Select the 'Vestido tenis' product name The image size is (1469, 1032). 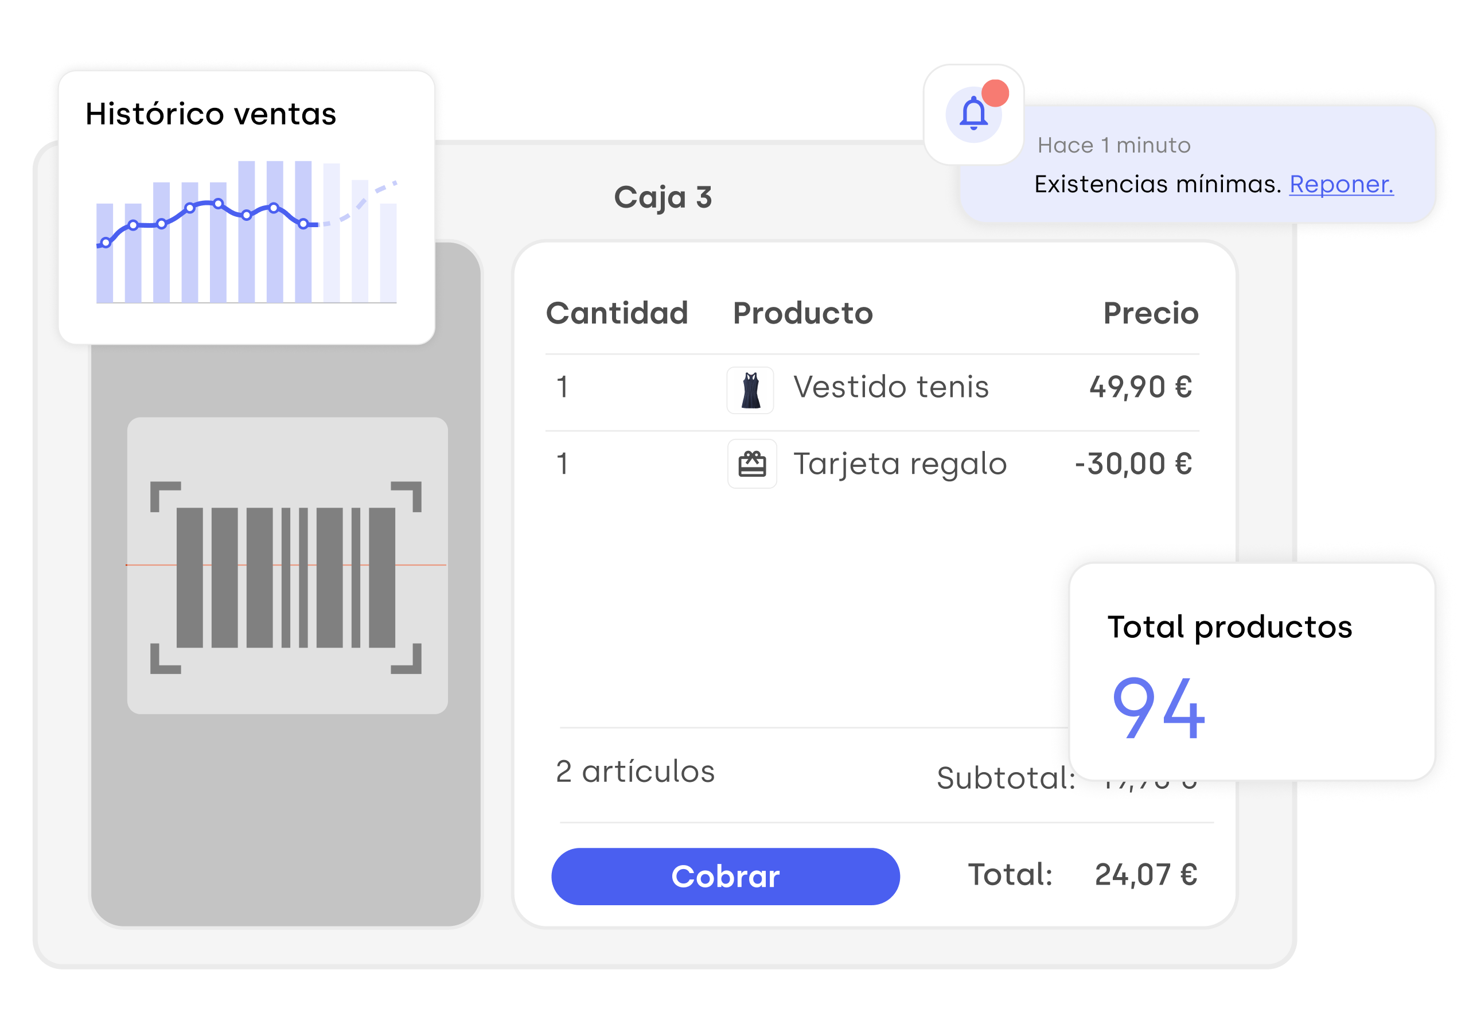point(891,387)
